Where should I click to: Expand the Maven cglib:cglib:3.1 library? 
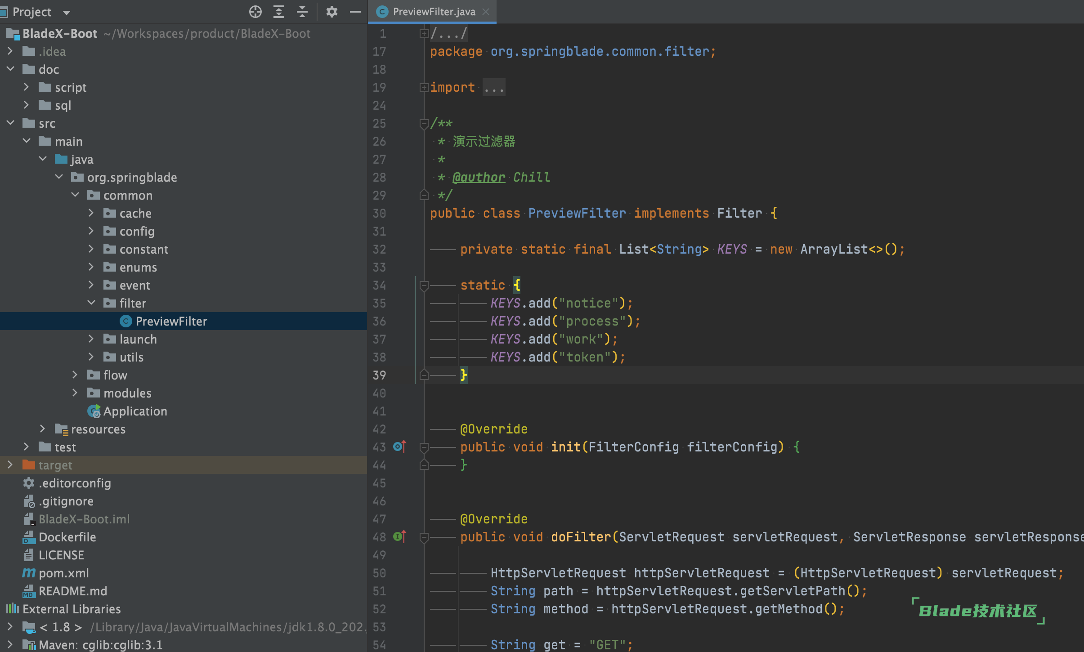coord(10,645)
